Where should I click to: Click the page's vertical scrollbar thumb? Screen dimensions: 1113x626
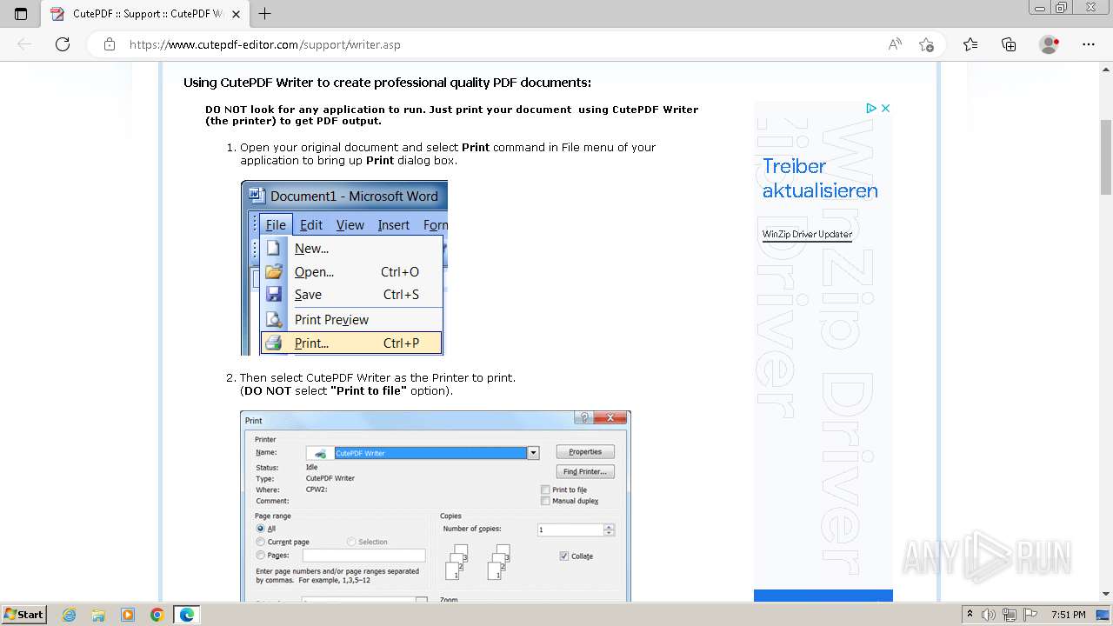coord(1106,156)
